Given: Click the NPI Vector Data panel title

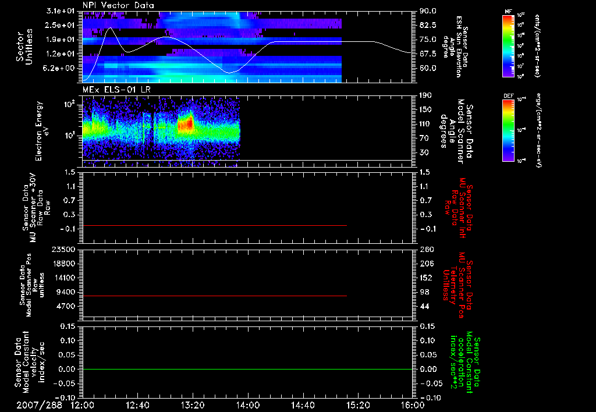Looking at the screenshot, I should click(118, 5).
